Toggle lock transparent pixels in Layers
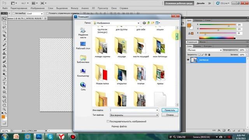This screenshot has width=249, height=140. (x=199, y=54)
